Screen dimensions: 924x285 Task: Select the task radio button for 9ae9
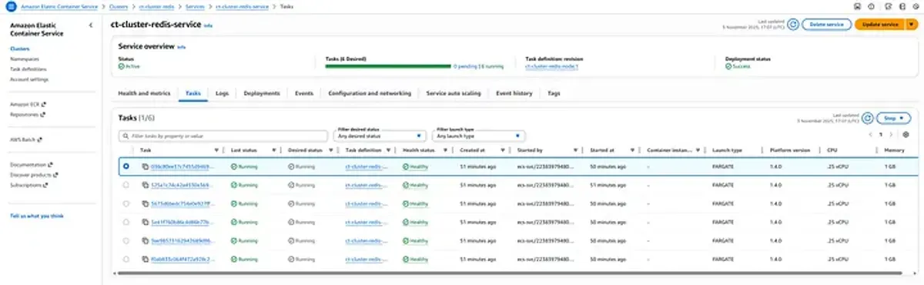(x=126, y=240)
